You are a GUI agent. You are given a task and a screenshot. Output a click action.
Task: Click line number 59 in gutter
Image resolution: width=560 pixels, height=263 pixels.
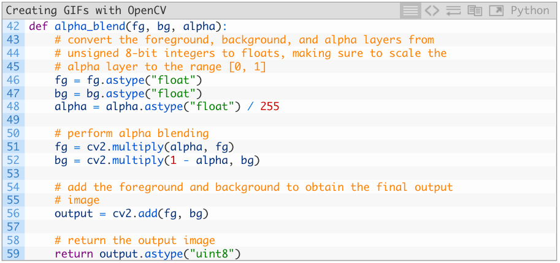(13, 254)
